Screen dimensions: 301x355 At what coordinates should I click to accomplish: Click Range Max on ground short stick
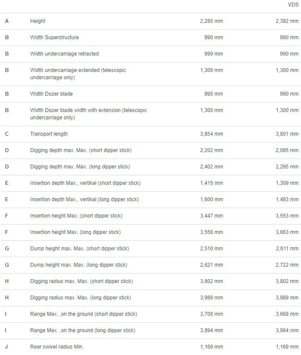tap(83, 314)
